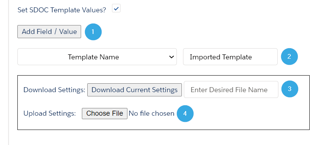Viewport: 329px width, 145px height.
Task: Click the 'No file chosen' text
Action: pos(151,113)
